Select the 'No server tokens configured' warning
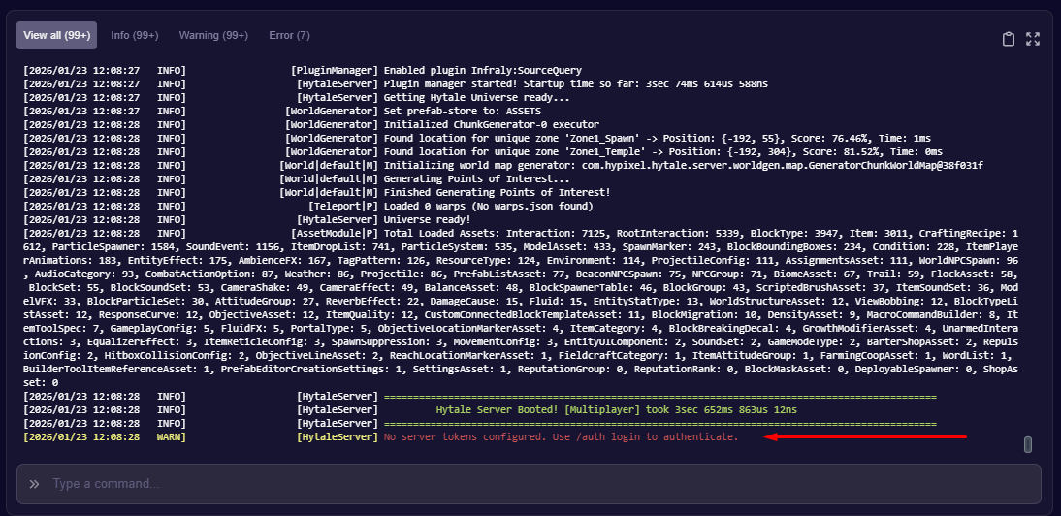The width and height of the screenshot is (1061, 516). click(561, 437)
